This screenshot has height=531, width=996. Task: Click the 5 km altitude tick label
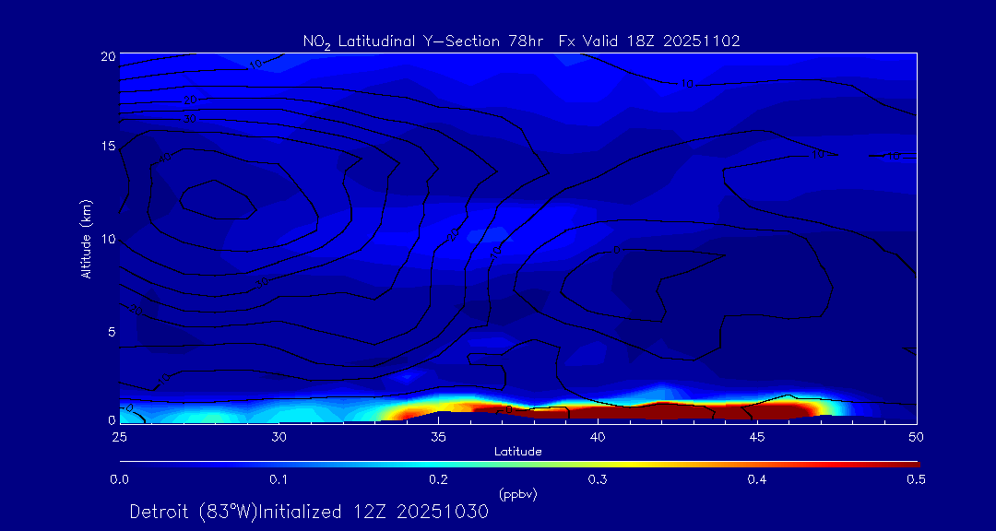point(111,331)
